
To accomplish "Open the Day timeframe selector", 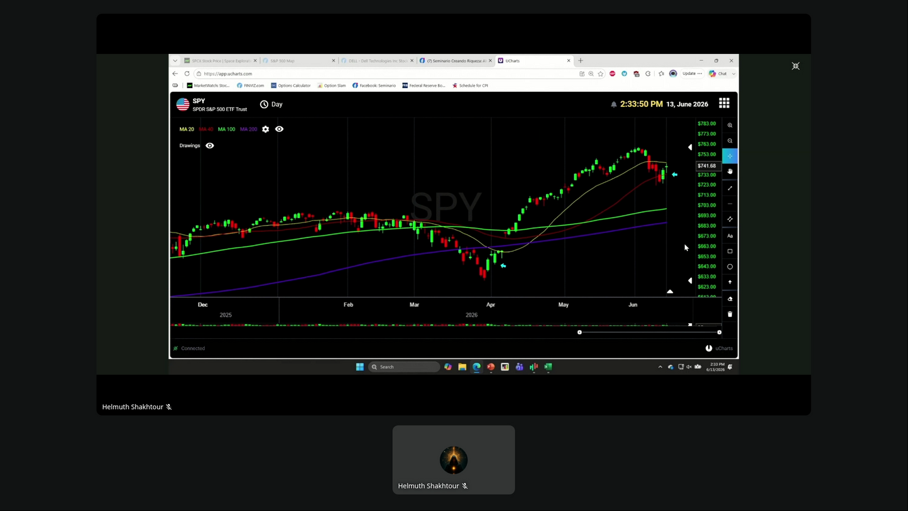I will tap(271, 104).
